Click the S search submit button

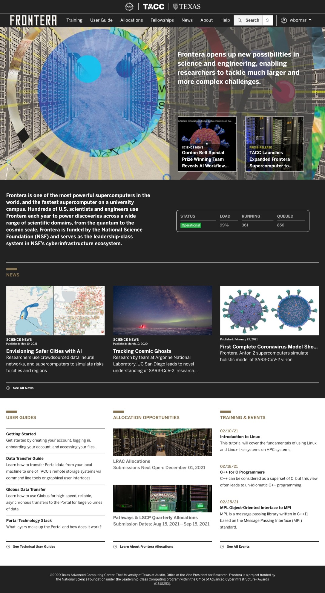[x=267, y=20]
